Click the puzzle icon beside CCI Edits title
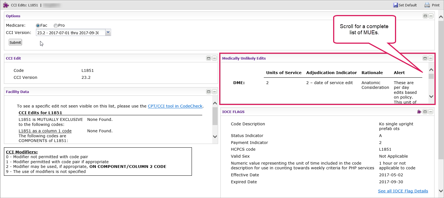The image size is (444, 198). pos(6,5)
